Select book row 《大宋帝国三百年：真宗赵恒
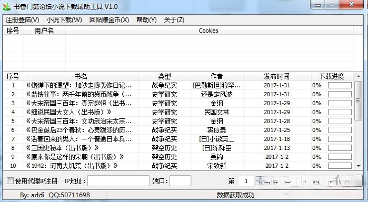This screenshot has height=202, width=368. (x=178, y=103)
